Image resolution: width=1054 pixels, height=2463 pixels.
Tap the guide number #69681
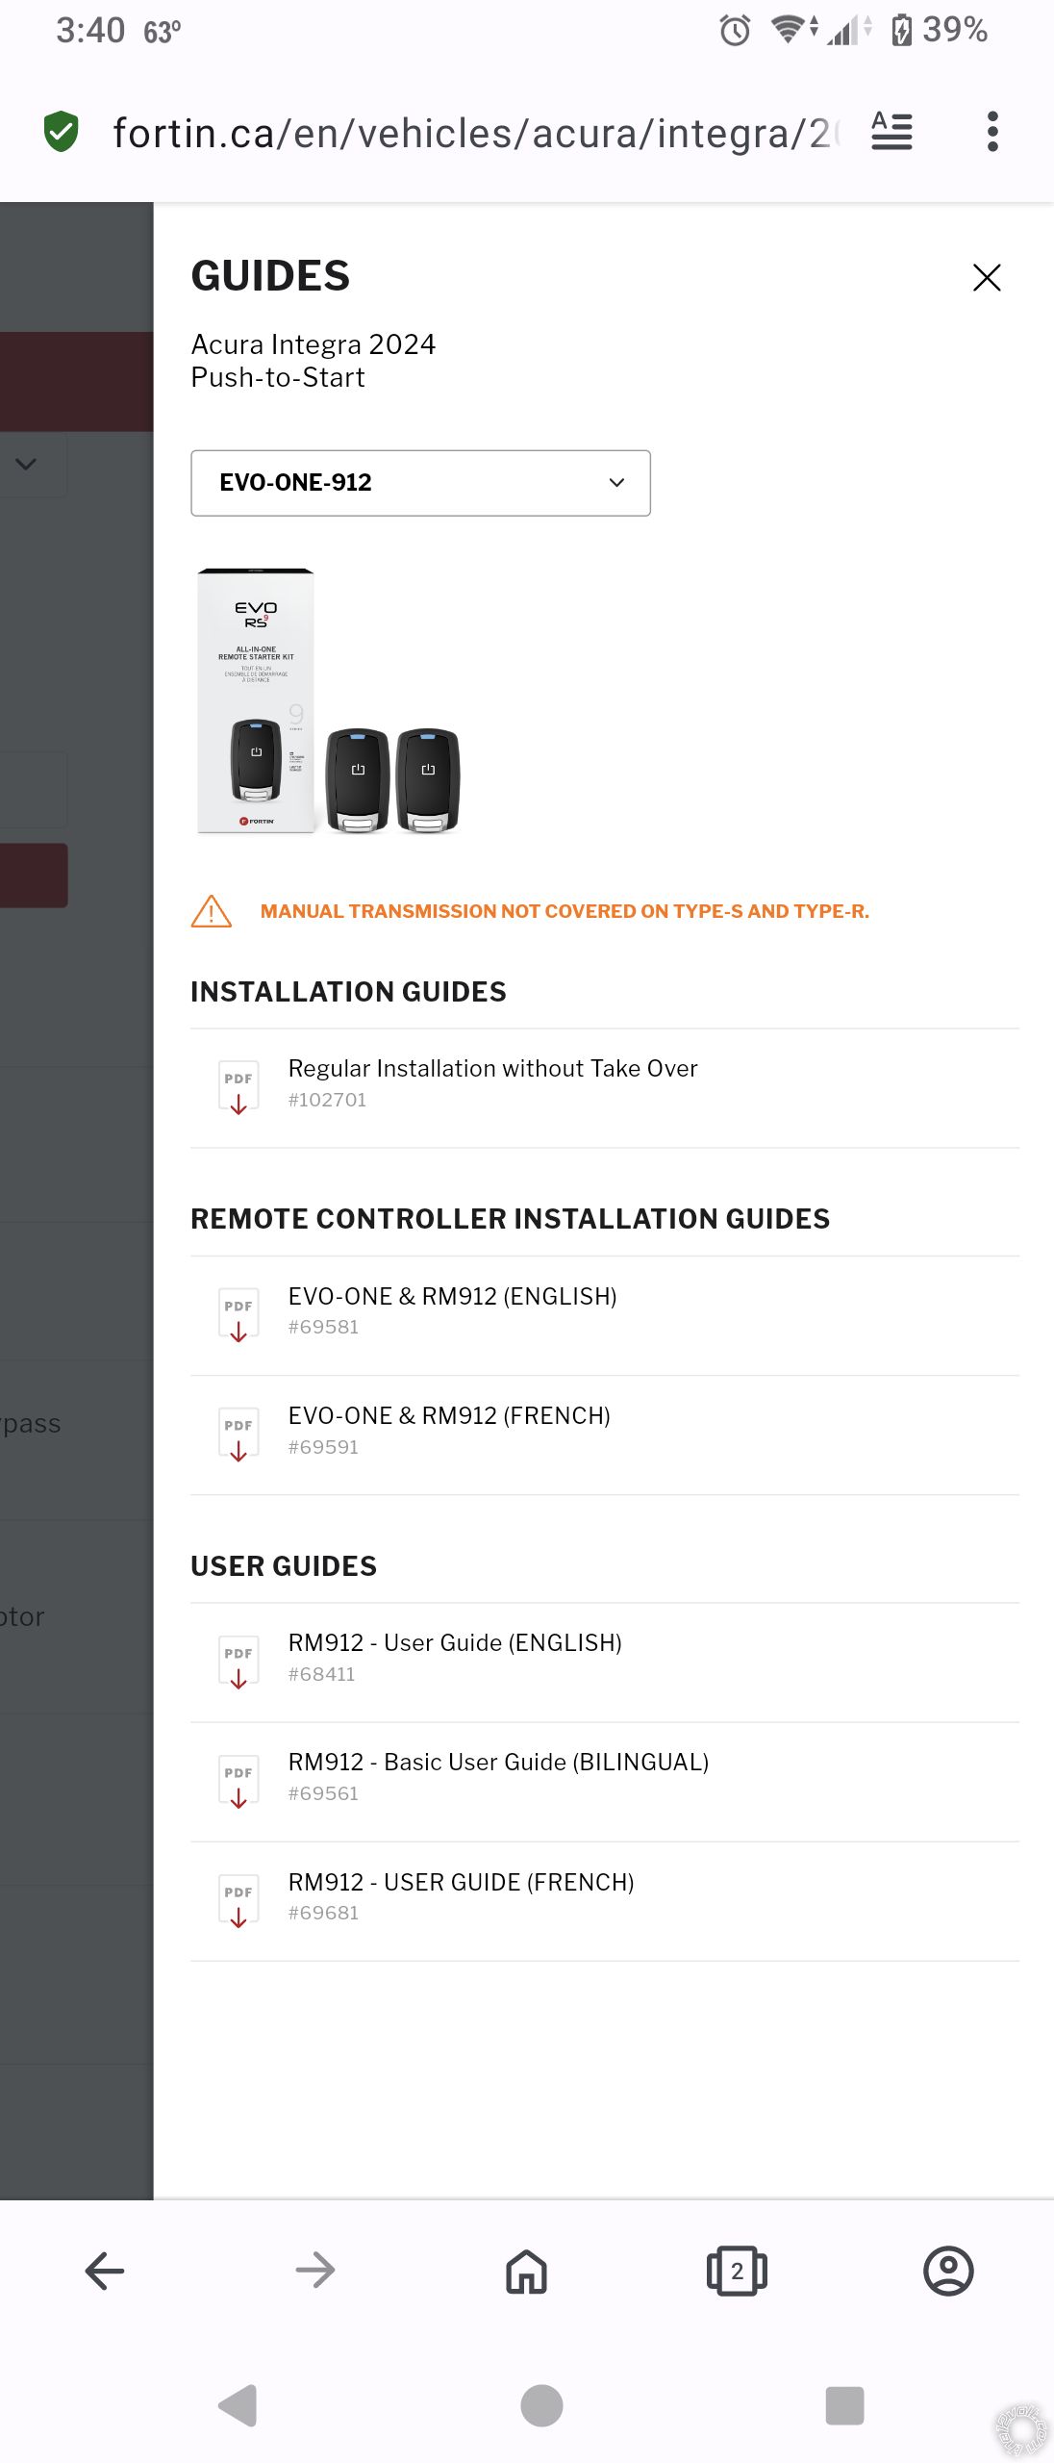[x=323, y=1913]
